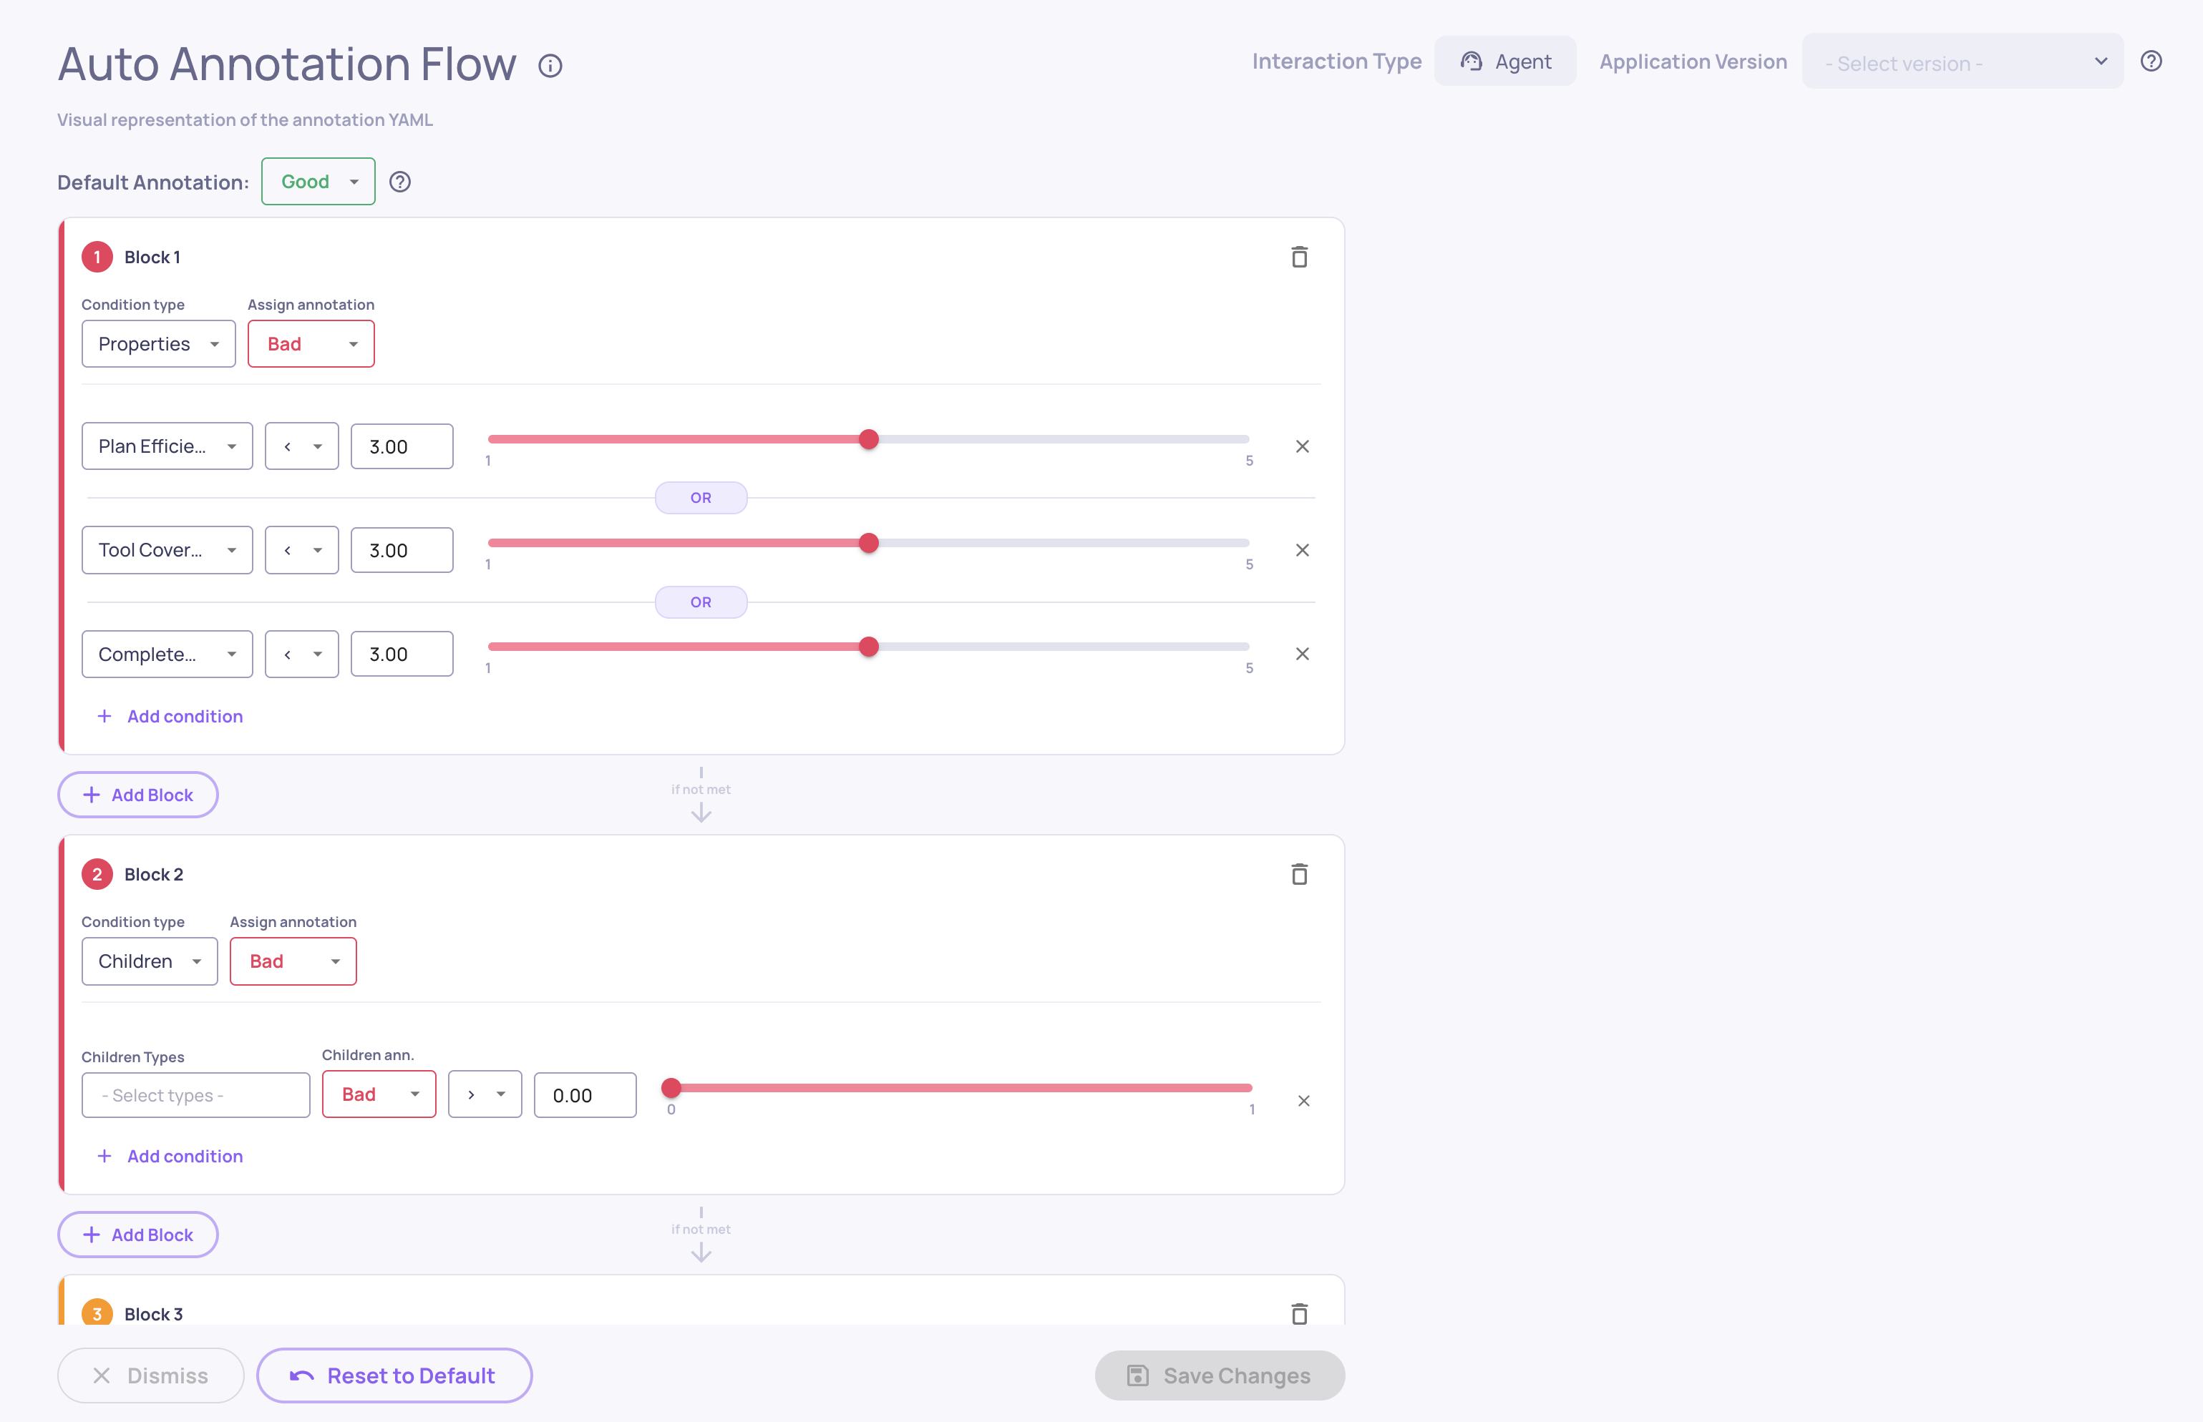
Task: Open Block 1 Condition type Properties dropdown
Action: [x=159, y=345]
